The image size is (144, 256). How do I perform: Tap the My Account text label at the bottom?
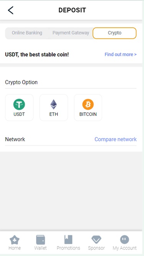(x=124, y=248)
